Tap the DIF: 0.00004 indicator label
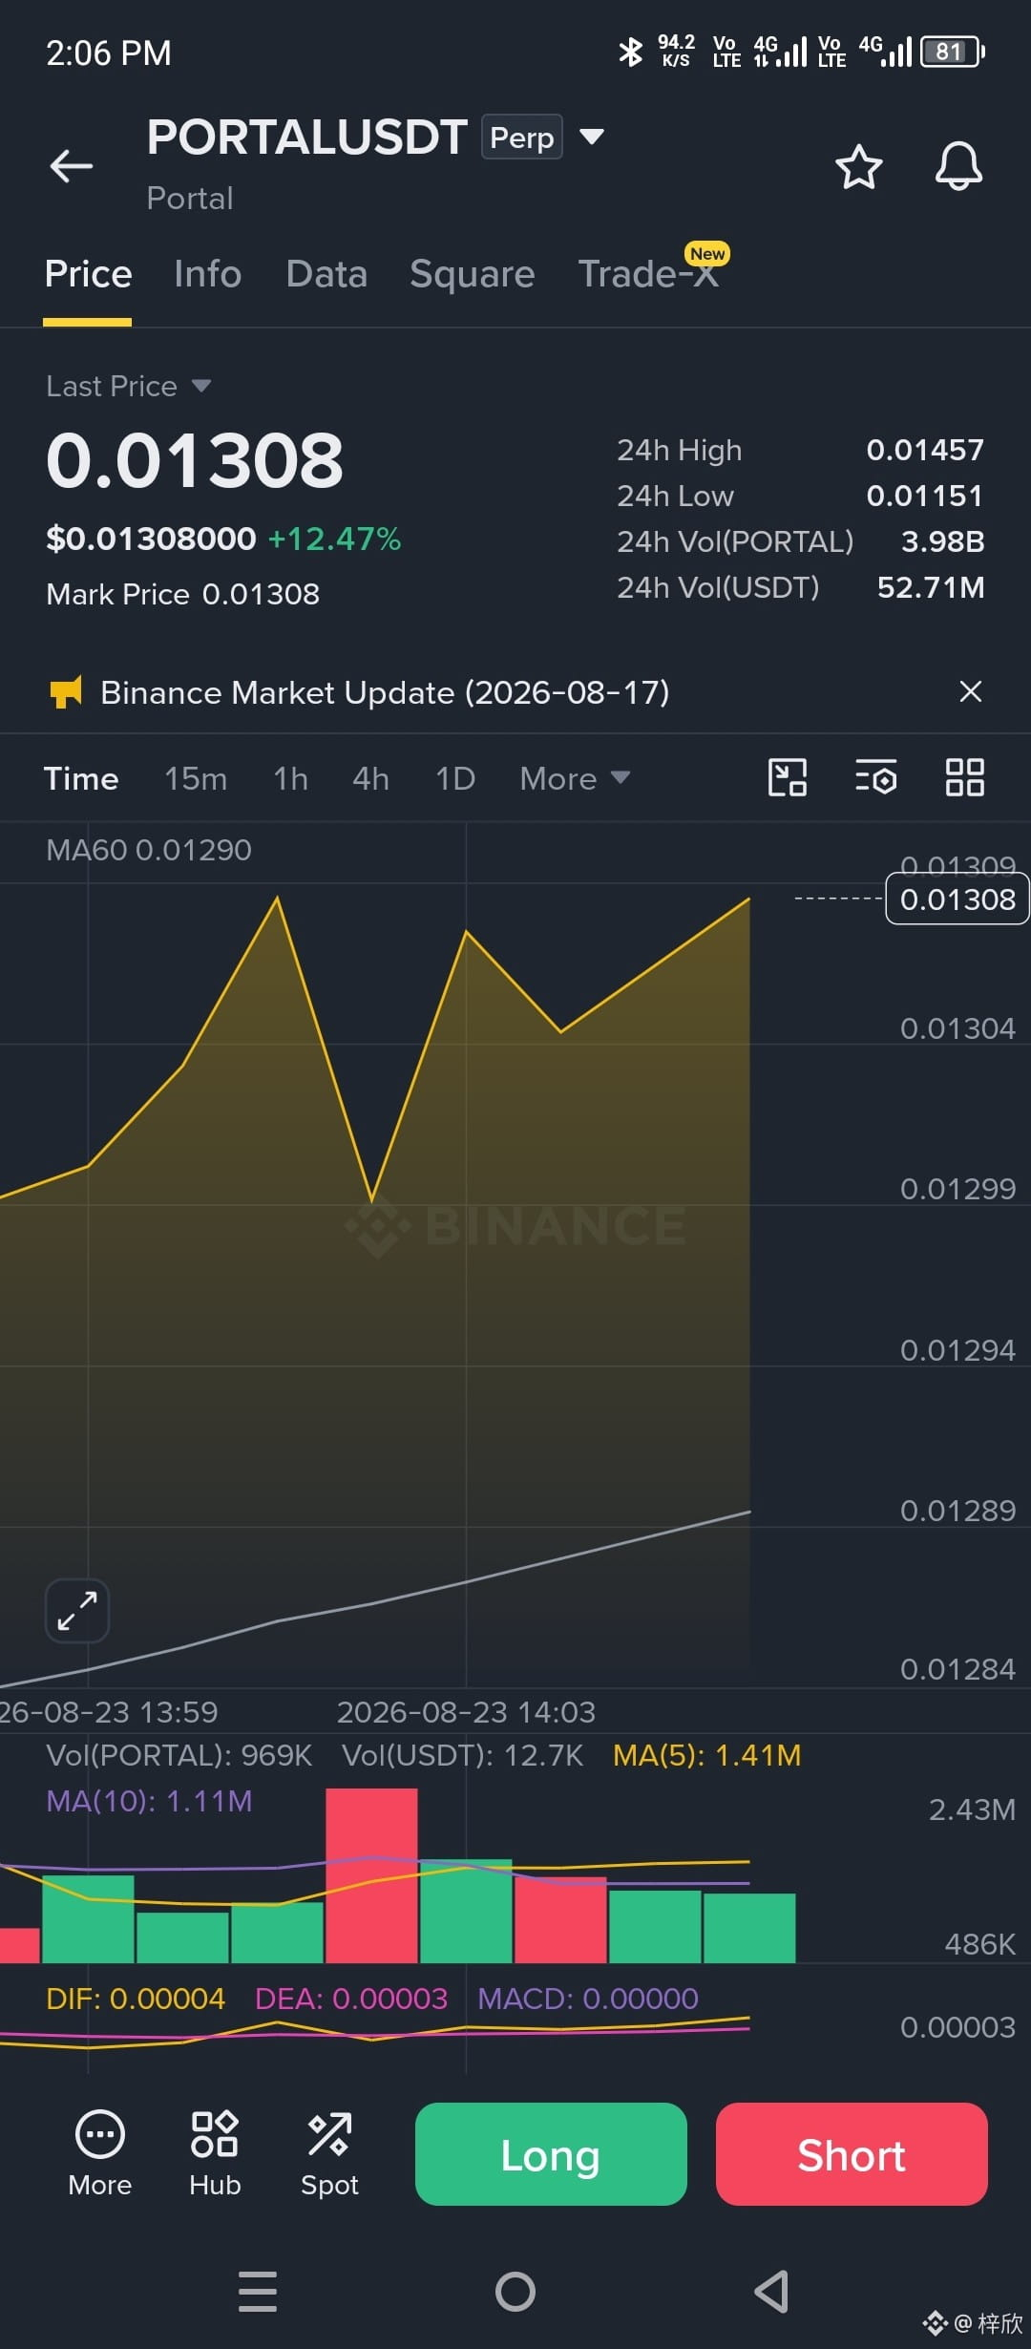1031x2349 pixels. pos(136,1999)
